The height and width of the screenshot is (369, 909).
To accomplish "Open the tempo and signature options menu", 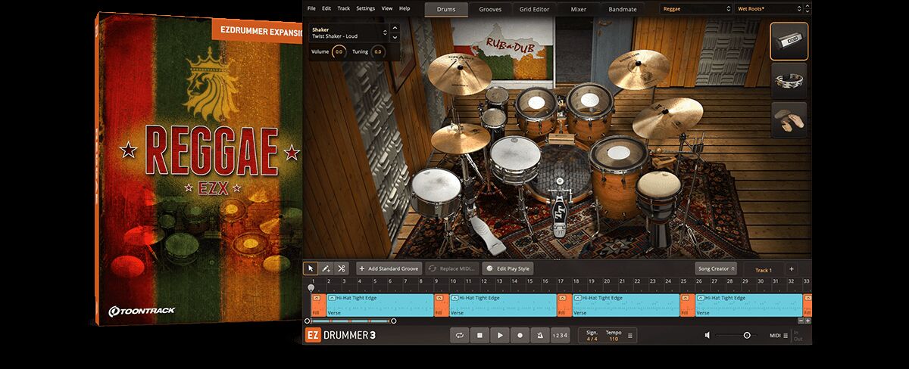I will click(x=630, y=335).
